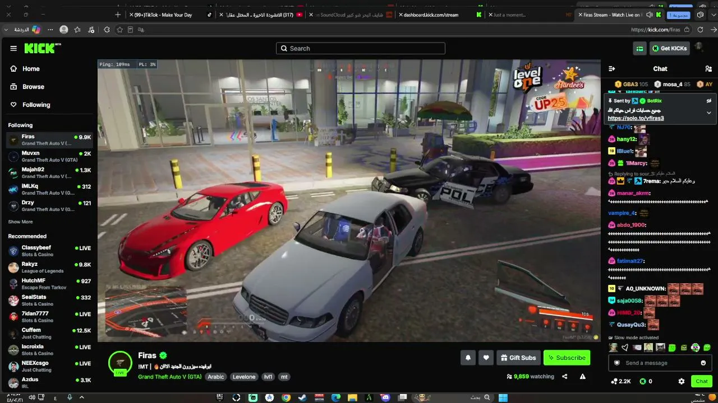The image size is (718, 403).
Task: Open chat user manar_akrm's name
Action: point(633,193)
